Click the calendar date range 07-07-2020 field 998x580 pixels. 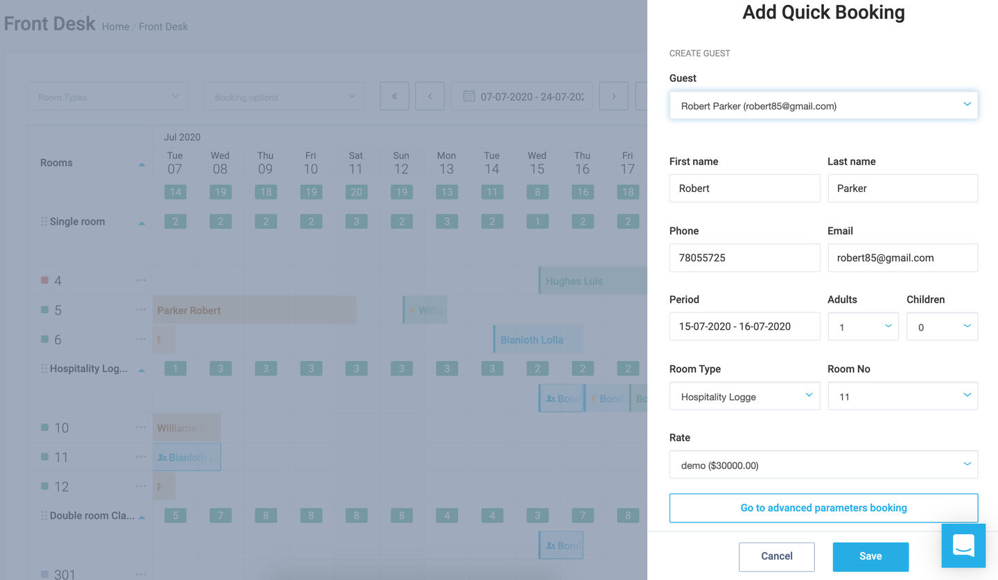click(x=522, y=96)
